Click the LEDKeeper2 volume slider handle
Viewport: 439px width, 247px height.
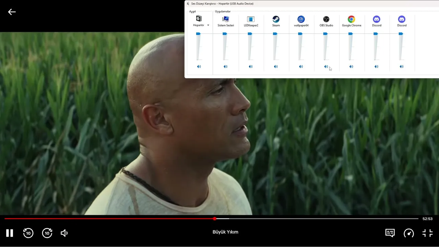click(x=250, y=34)
